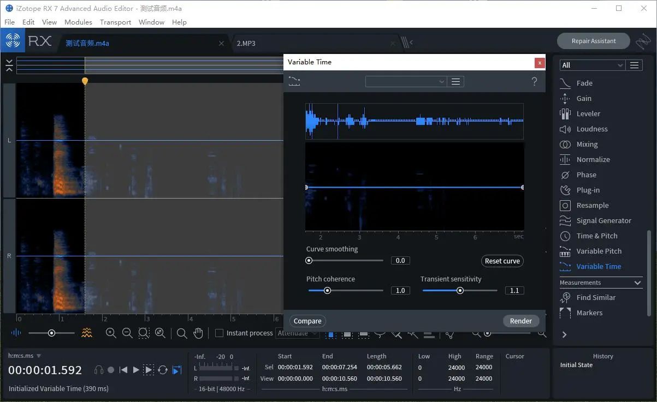Toggle loop playback
Viewport: 657px width, 402px height.
coord(163,370)
